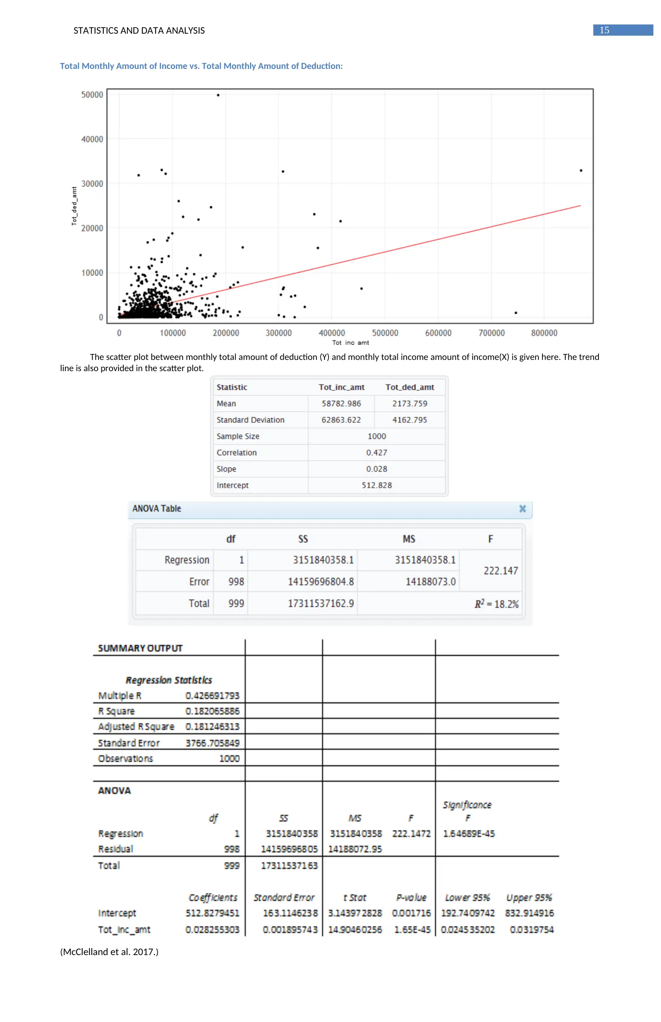This screenshot has width=661, height=1022.
Task: Click the Lower 95% value 192.7409742
Action: (x=468, y=913)
